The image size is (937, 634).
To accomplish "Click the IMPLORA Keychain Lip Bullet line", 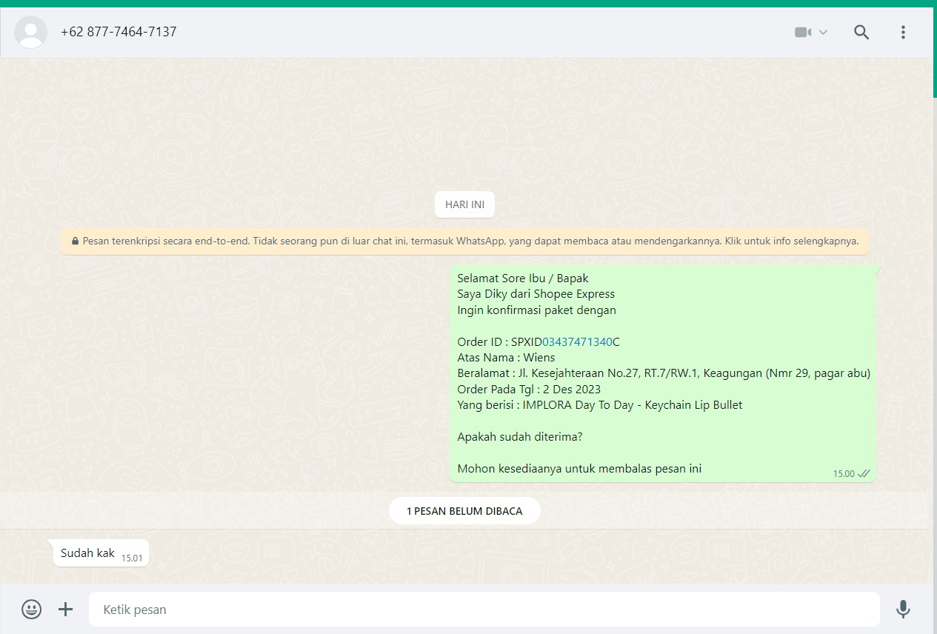I will tap(599, 405).
